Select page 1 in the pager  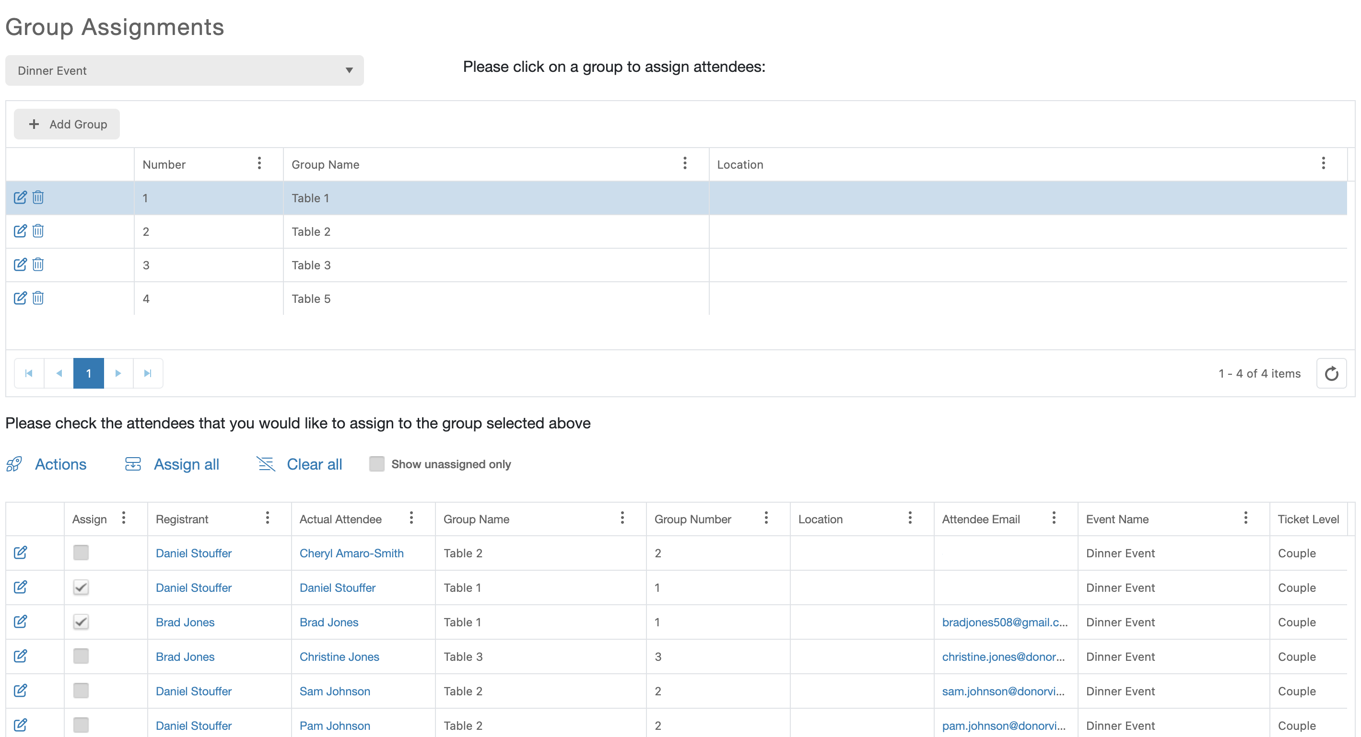88,374
